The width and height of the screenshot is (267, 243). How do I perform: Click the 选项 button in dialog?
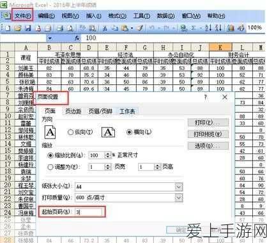tap(208, 146)
